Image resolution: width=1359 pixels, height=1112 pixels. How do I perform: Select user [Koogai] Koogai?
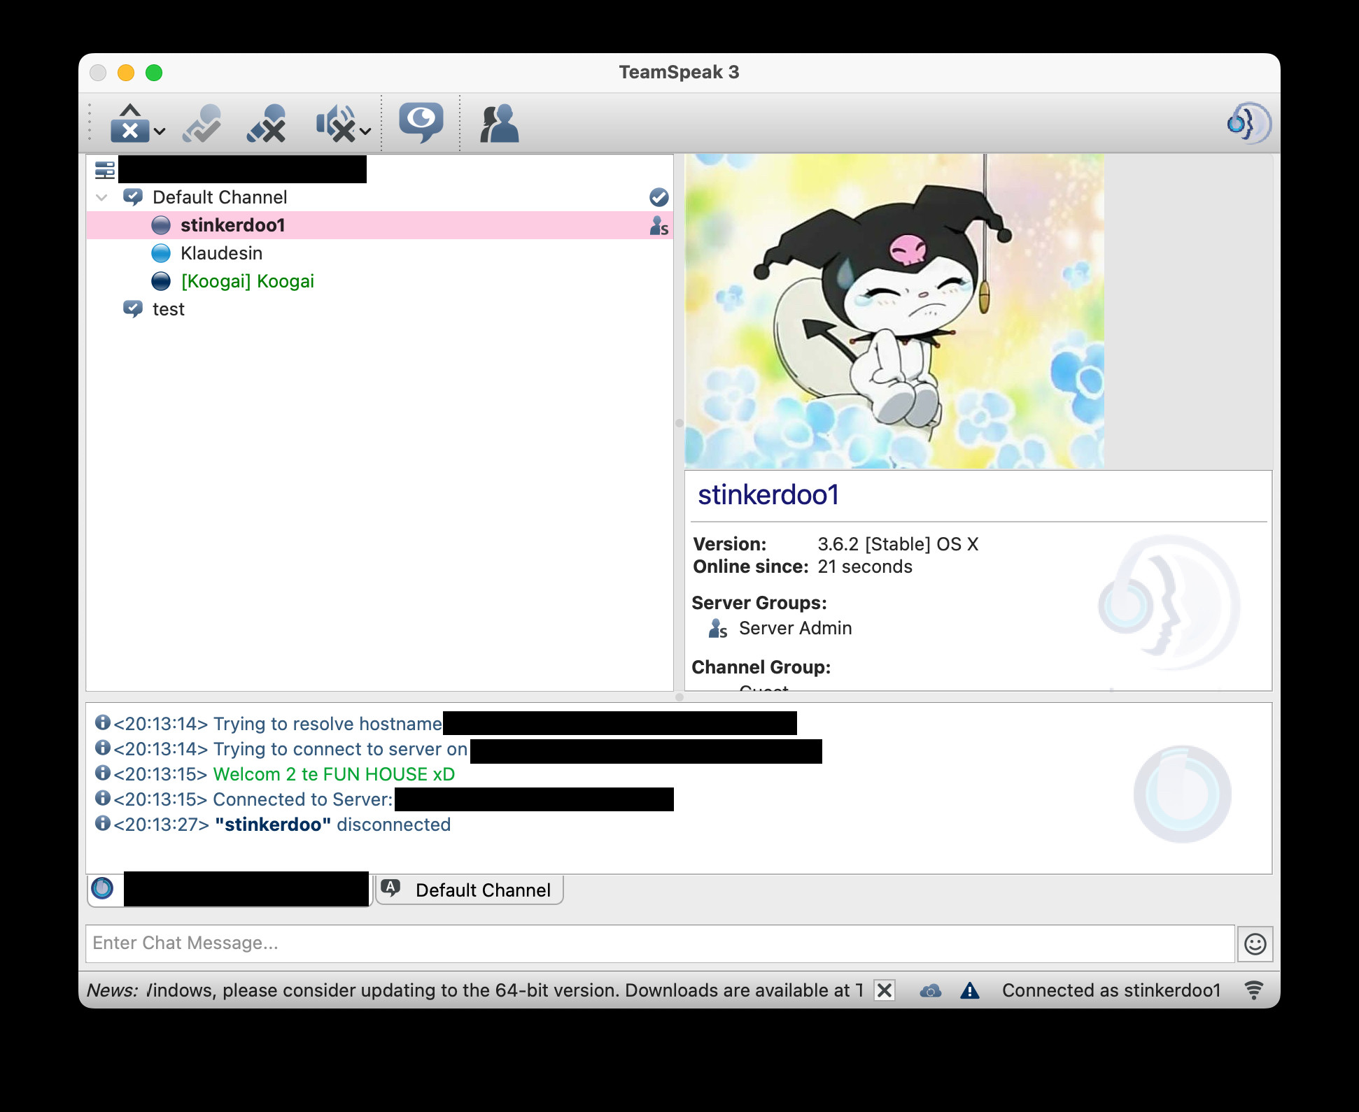click(x=379, y=281)
